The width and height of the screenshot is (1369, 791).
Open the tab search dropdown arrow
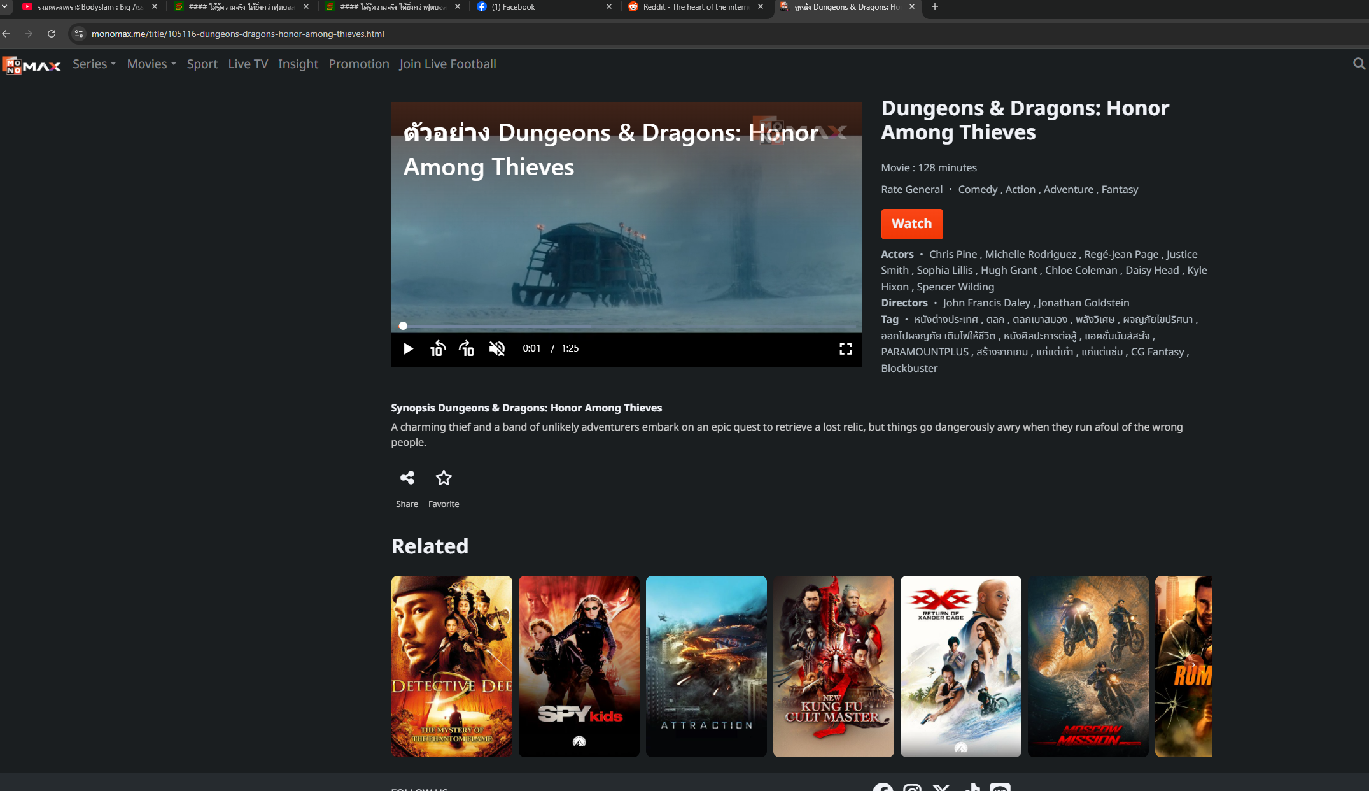point(4,7)
